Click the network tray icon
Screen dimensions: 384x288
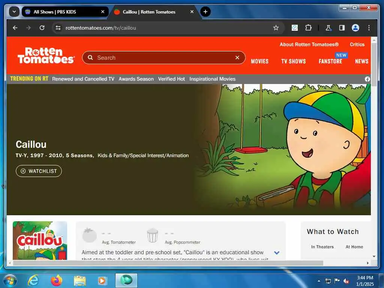tap(328, 281)
